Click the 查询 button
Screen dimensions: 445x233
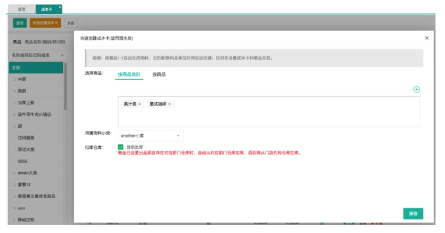click(x=20, y=23)
